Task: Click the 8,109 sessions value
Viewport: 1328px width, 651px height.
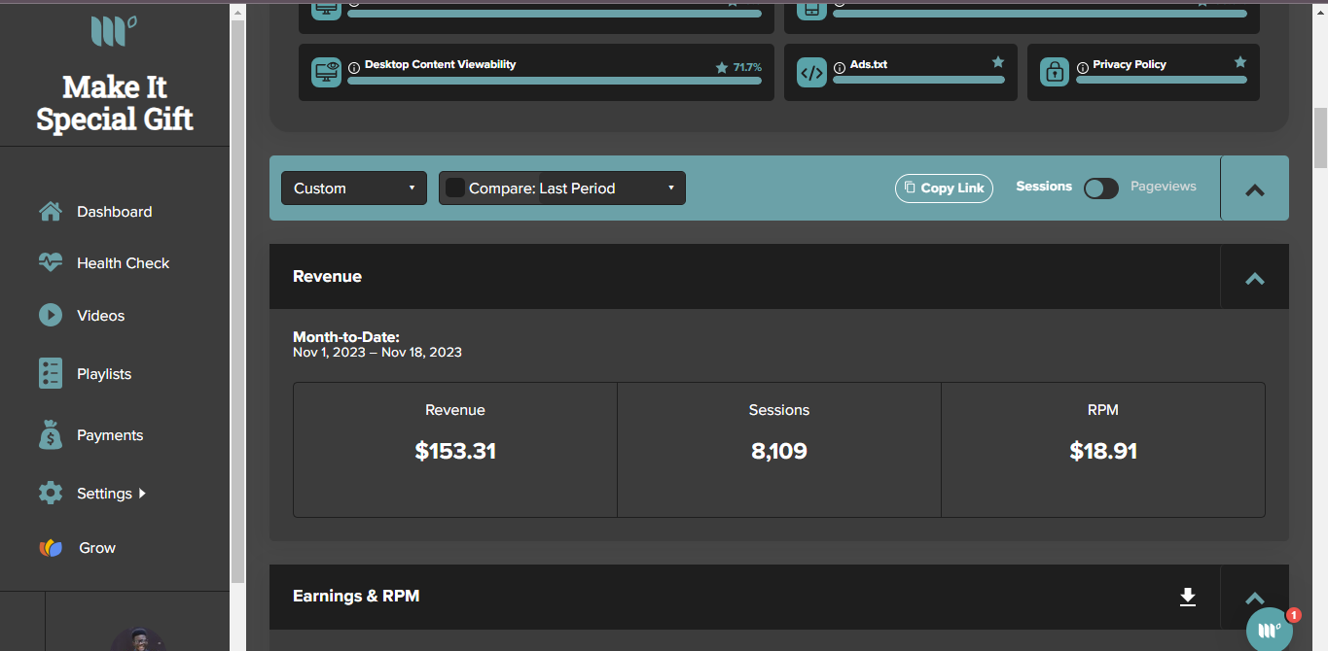Action: 779,451
